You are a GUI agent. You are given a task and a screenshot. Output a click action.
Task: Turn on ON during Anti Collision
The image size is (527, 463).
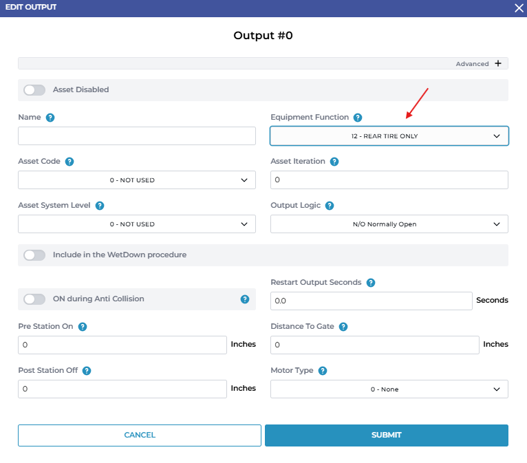[x=34, y=299]
